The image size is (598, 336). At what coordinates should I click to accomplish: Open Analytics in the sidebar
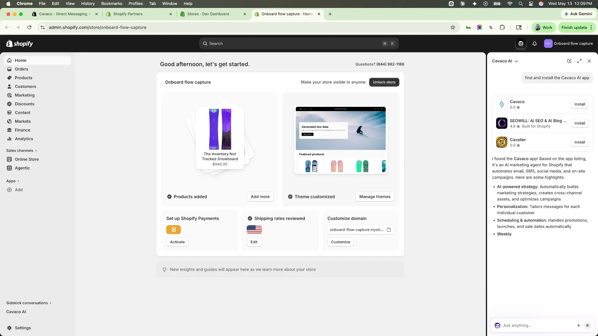(37, 139)
